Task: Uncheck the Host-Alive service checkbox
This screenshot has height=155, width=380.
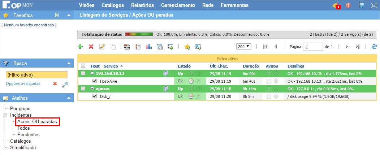Action: click(95, 81)
